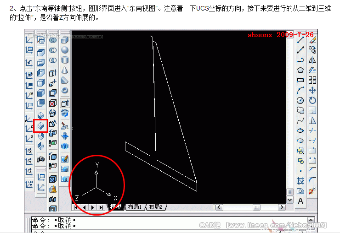Create a solid Sphere

click(x=65, y=50)
